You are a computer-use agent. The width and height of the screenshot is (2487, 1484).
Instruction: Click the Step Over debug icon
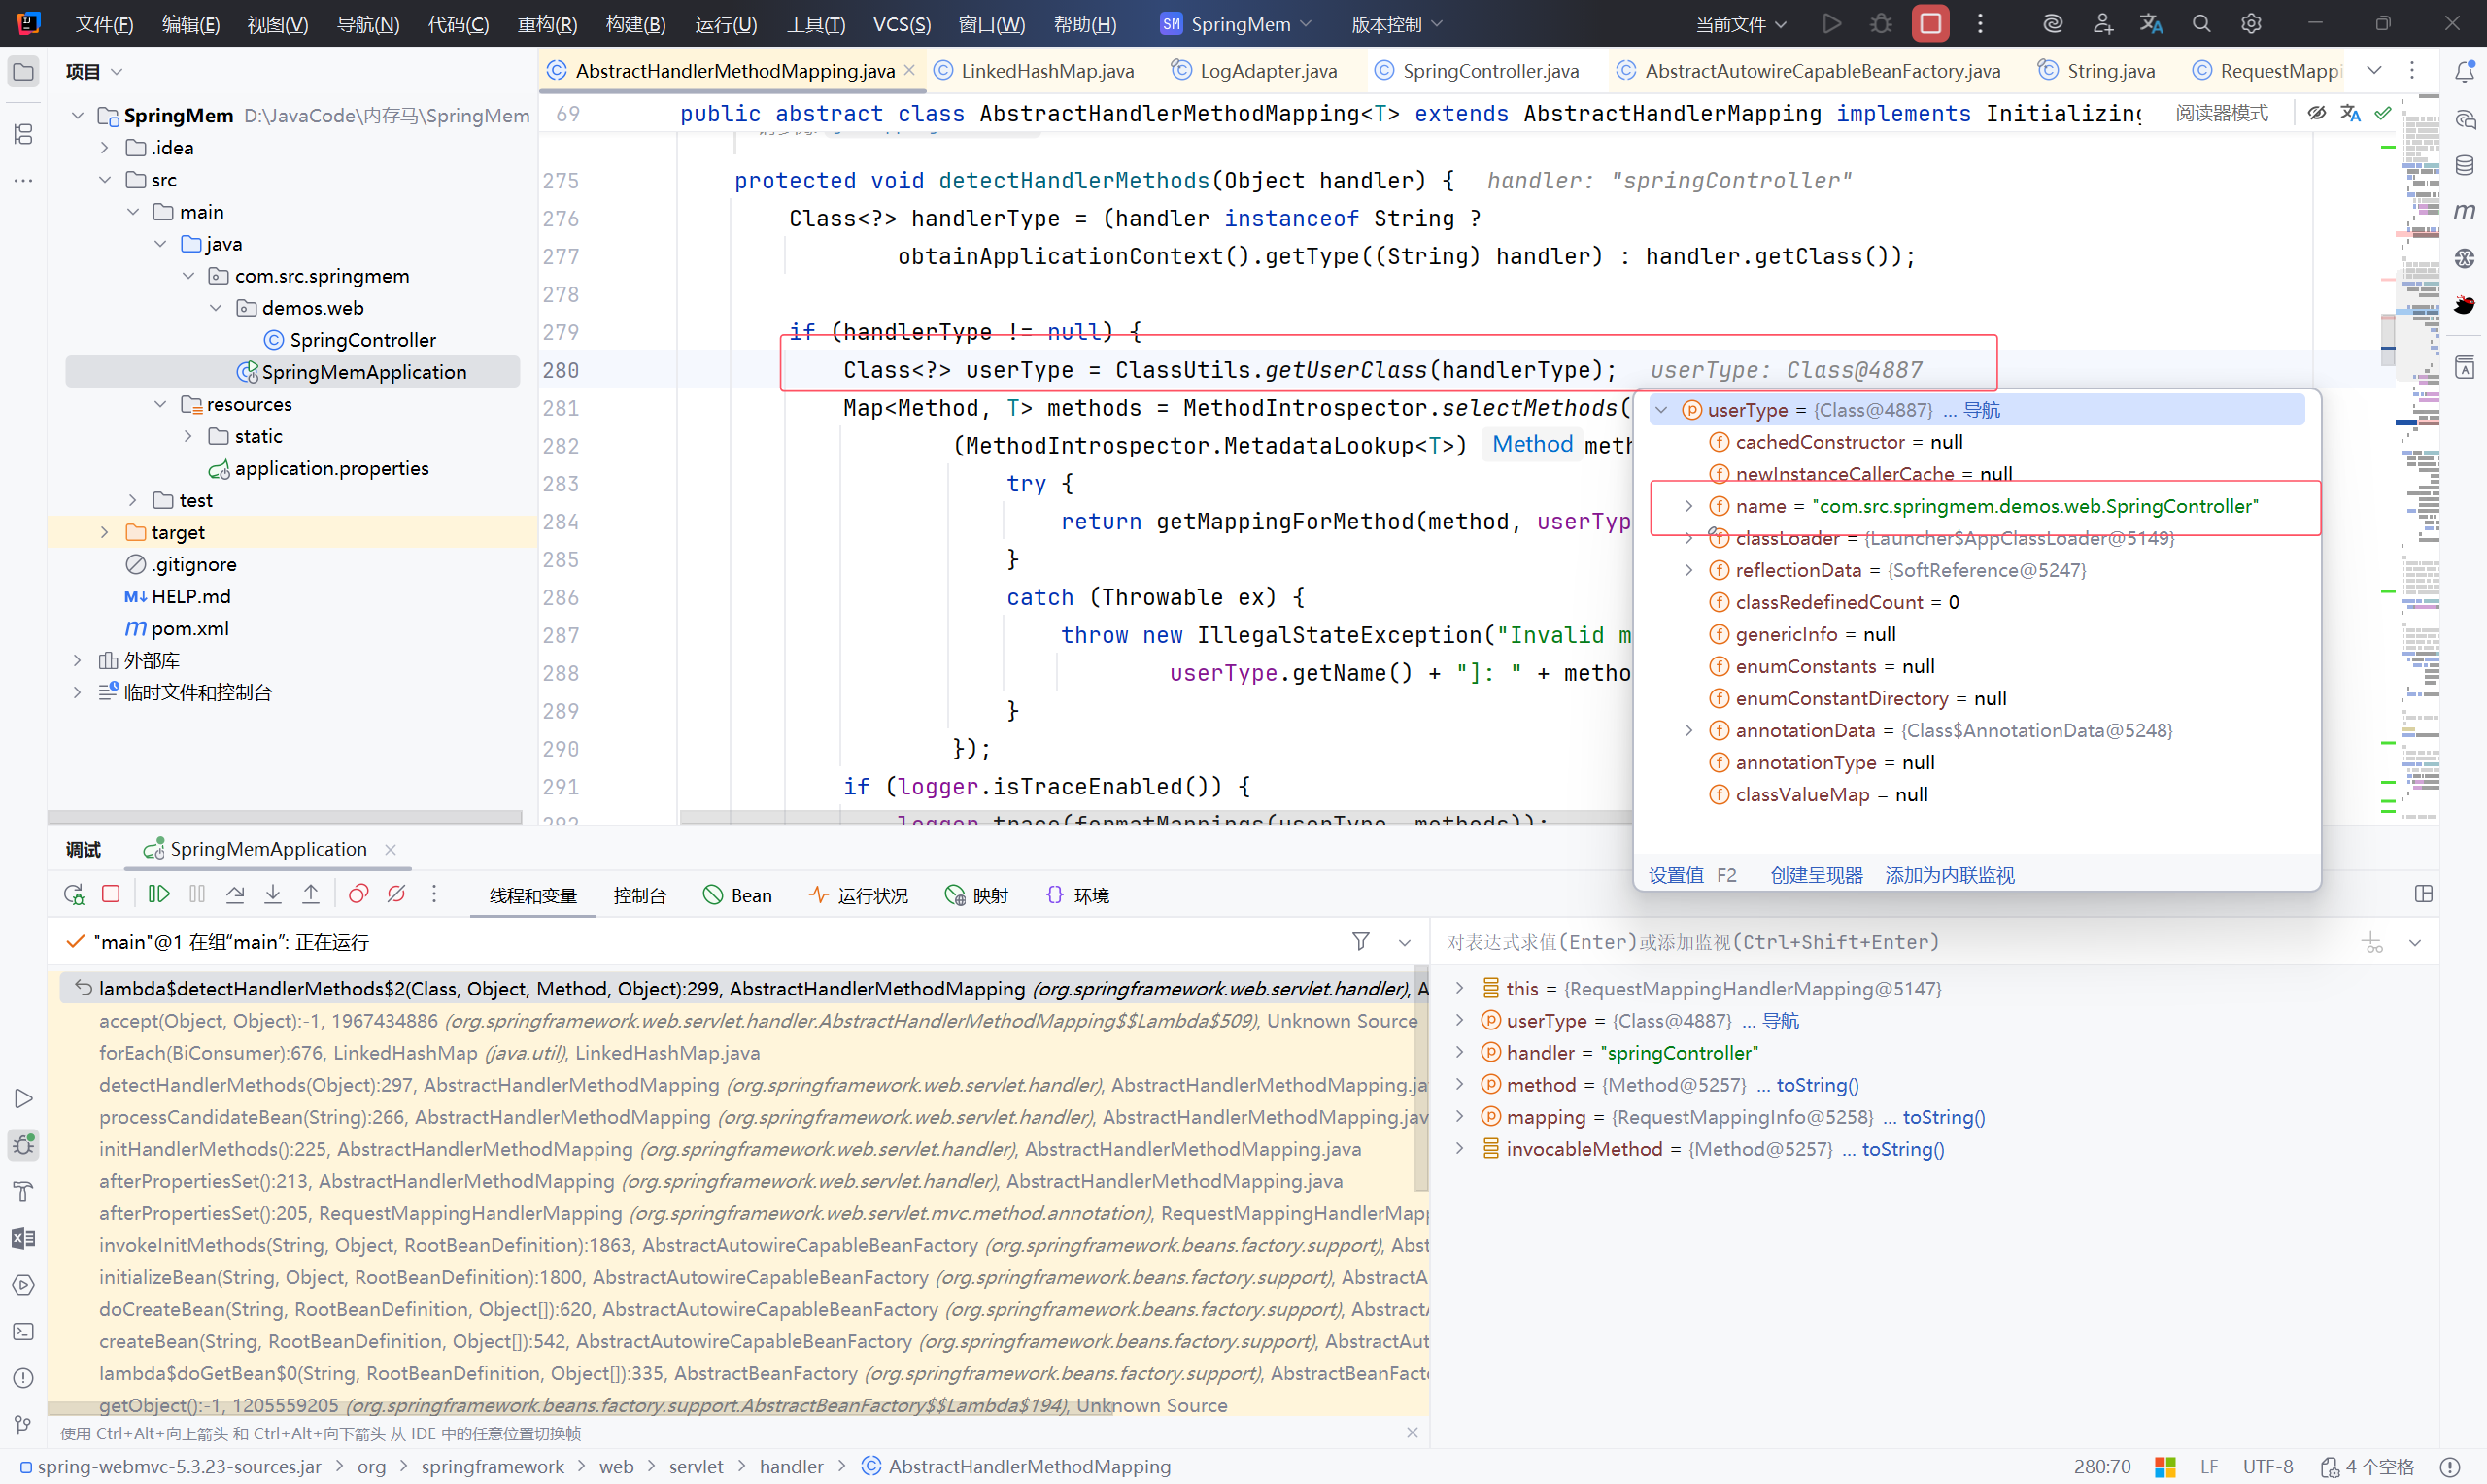click(x=235, y=894)
